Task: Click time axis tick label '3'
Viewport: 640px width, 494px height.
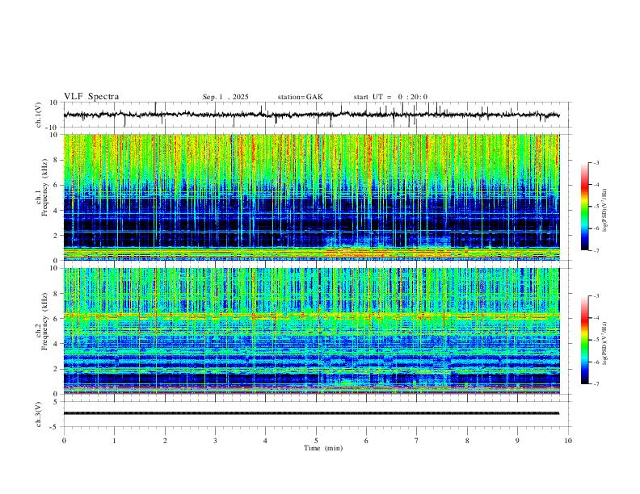Action: (x=215, y=441)
